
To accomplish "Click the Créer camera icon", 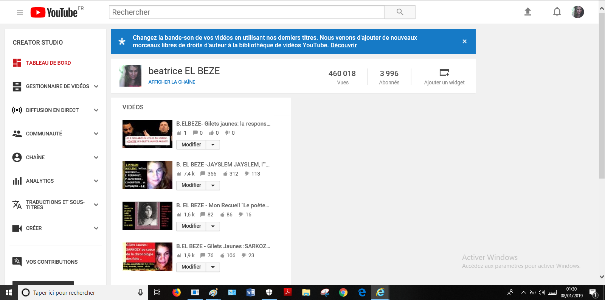I will pos(17,228).
